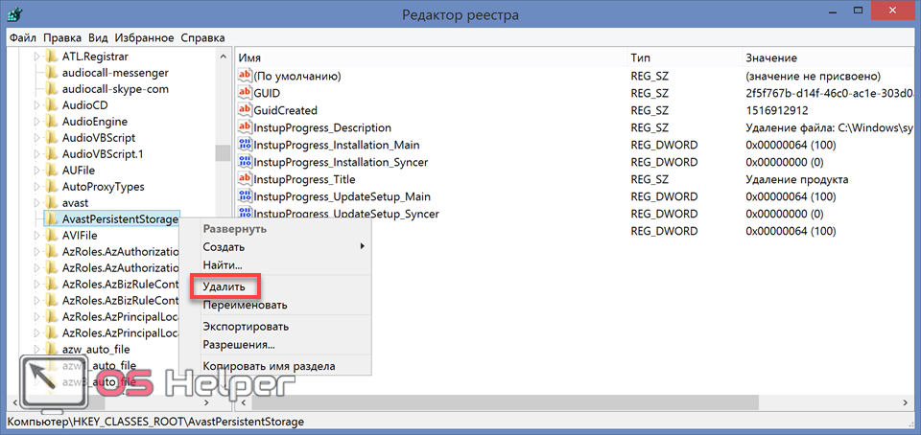Click the AVIFile folder icon
This screenshot has width=921, height=435.
[52, 236]
